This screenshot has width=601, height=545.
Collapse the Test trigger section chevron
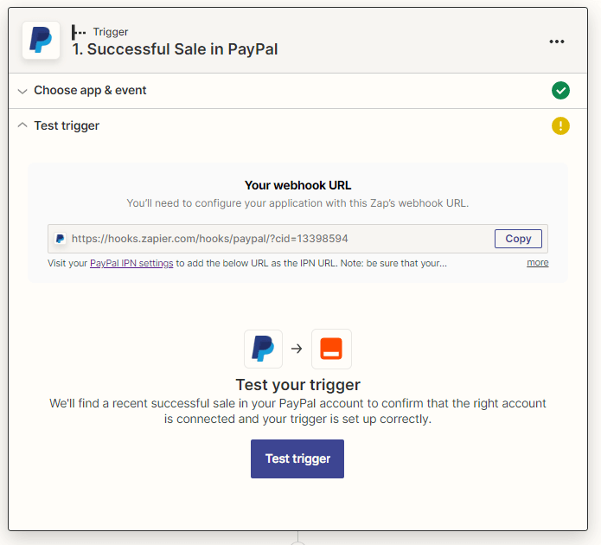click(22, 125)
